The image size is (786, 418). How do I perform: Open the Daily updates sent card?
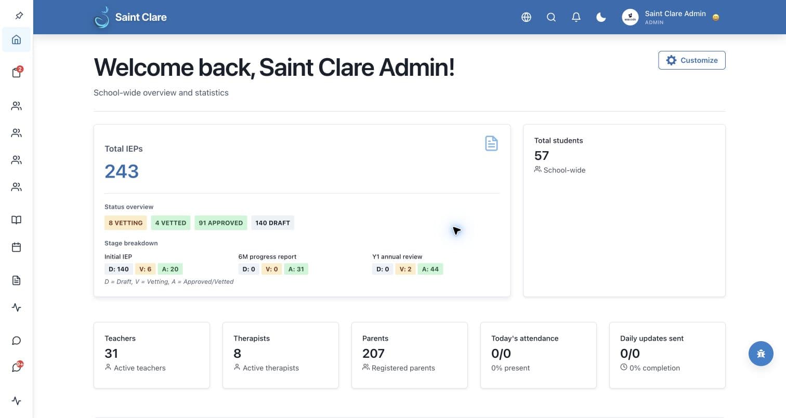coord(667,355)
